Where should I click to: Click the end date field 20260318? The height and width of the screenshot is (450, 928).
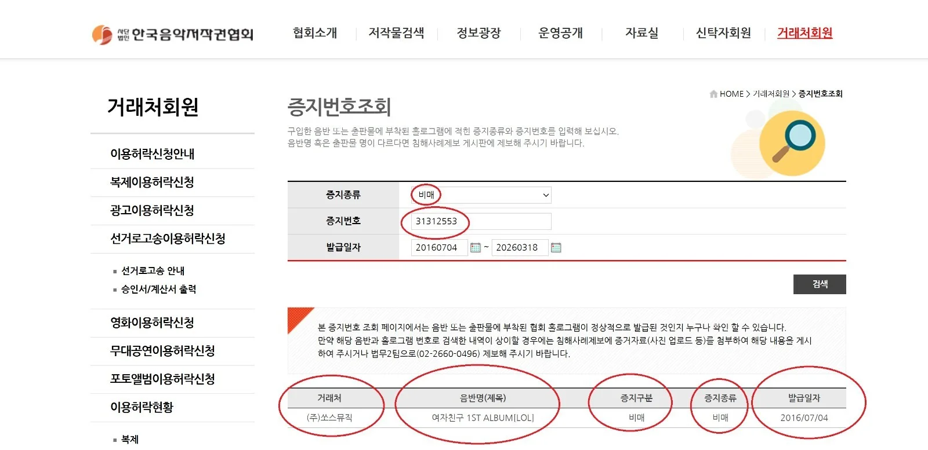pyautogui.click(x=520, y=248)
